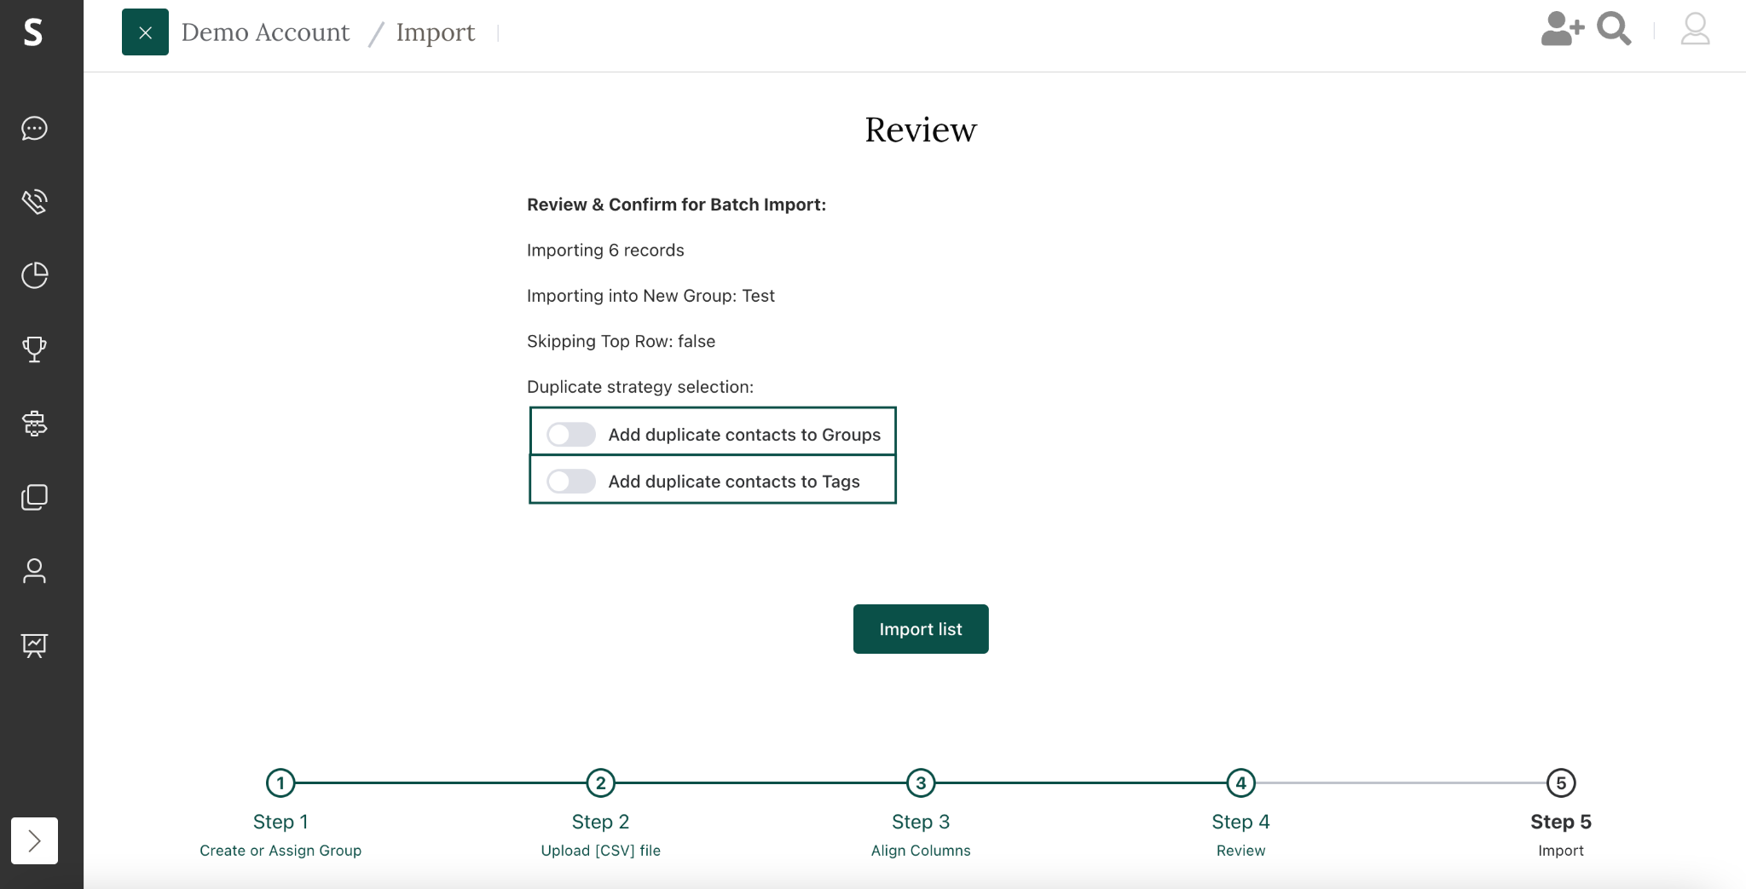Viewport: 1746px width, 889px height.
Task: Open the pie chart analytics icon
Action: [34, 275]
